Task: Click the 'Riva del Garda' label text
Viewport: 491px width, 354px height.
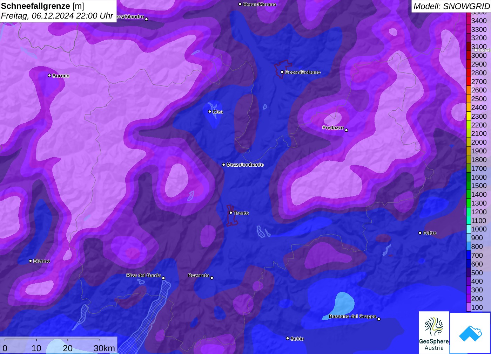Action: 143,275
